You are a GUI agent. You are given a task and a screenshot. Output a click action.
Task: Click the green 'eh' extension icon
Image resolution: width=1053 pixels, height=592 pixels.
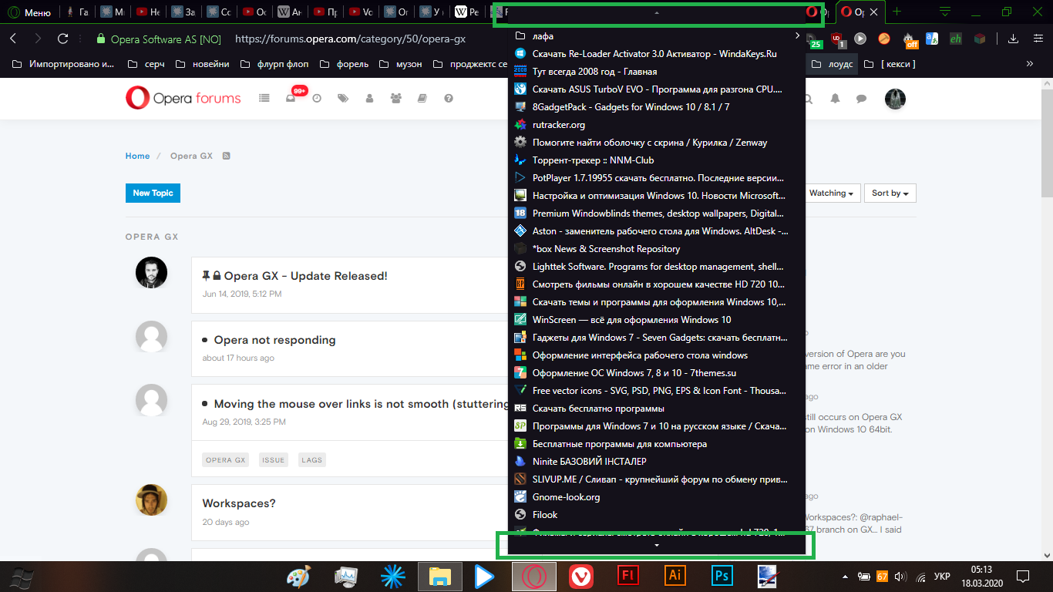956,39
